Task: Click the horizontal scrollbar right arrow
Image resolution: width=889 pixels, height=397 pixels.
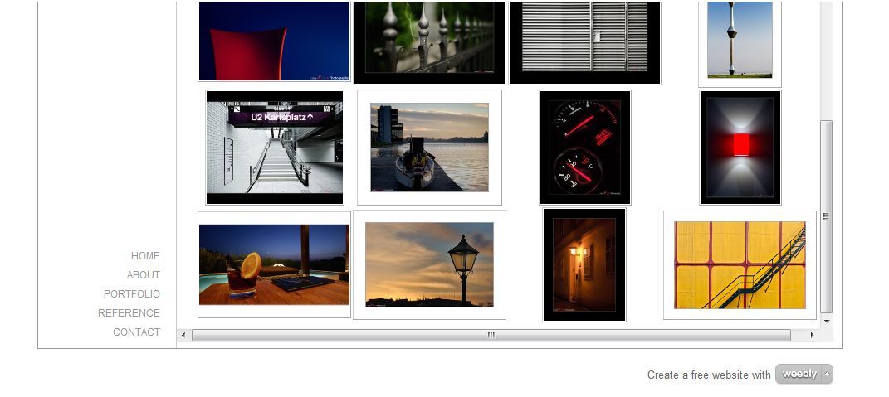Action: coord(813,335)
